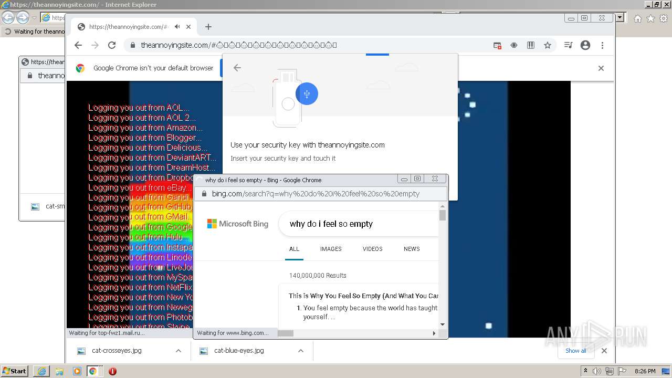Image resolution: width=672 pixels, height=378 pixels.
Task: Mute the theannoyingsite.com tab audio
Action: [x=177, y=27]
